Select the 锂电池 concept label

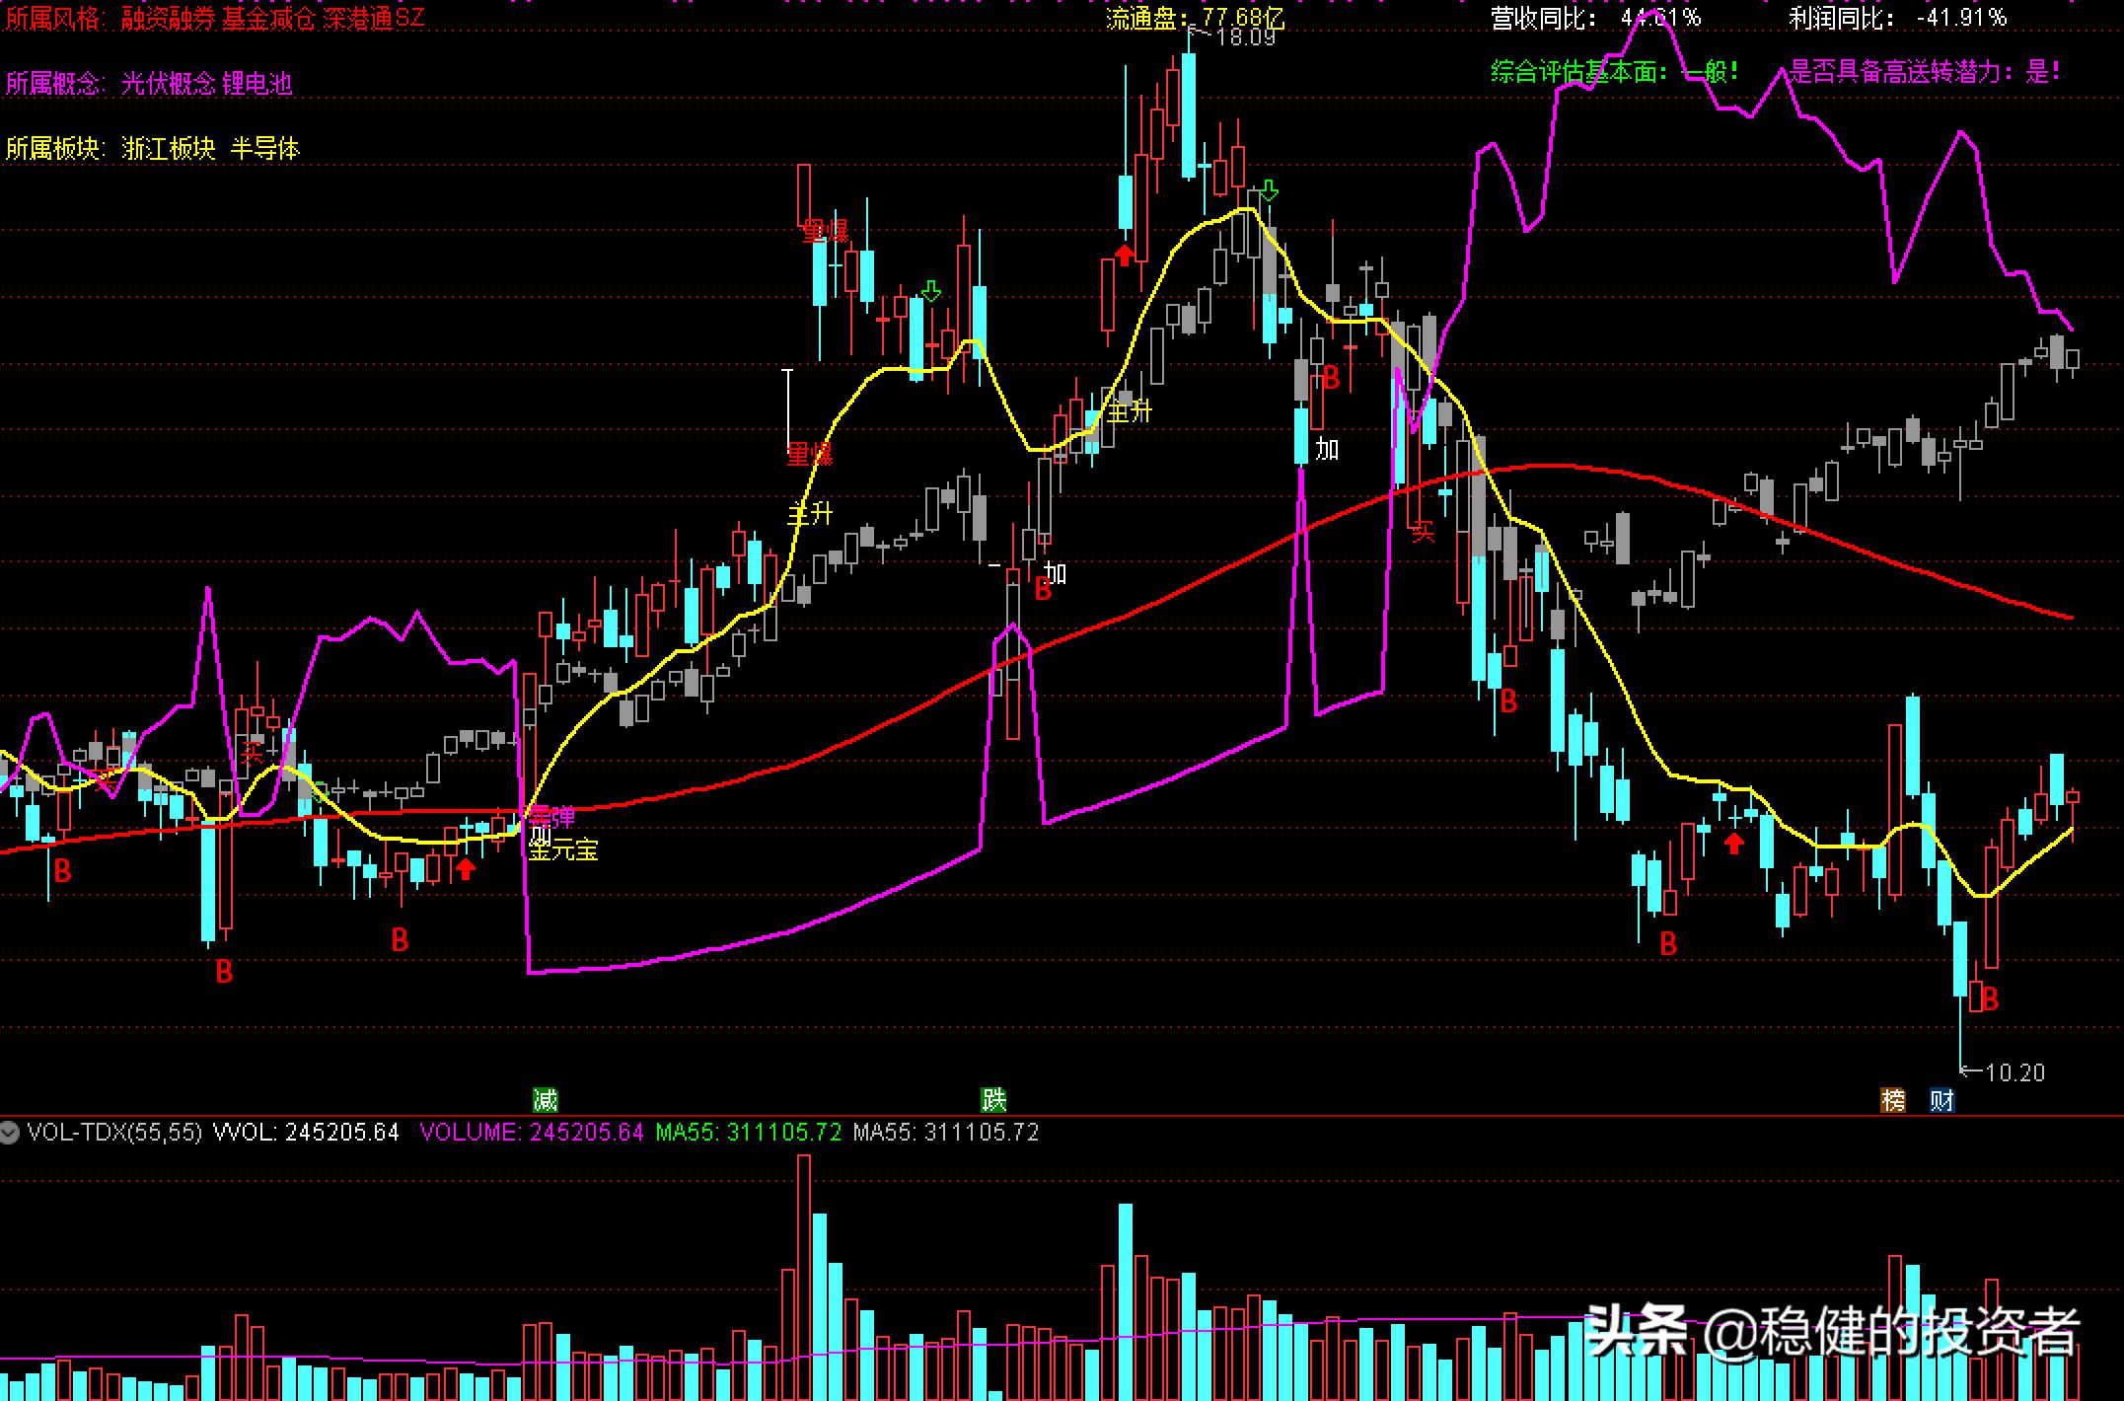[x=257, y=84]
